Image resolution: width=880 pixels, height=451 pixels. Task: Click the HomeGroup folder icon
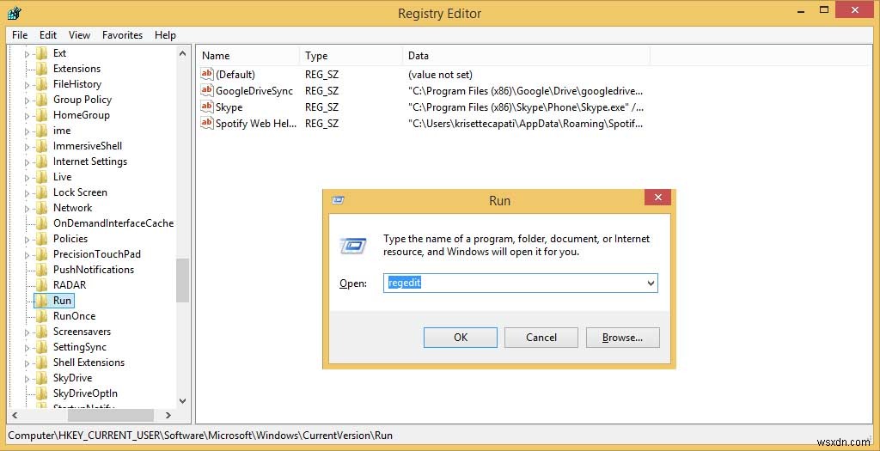[41, 115]
